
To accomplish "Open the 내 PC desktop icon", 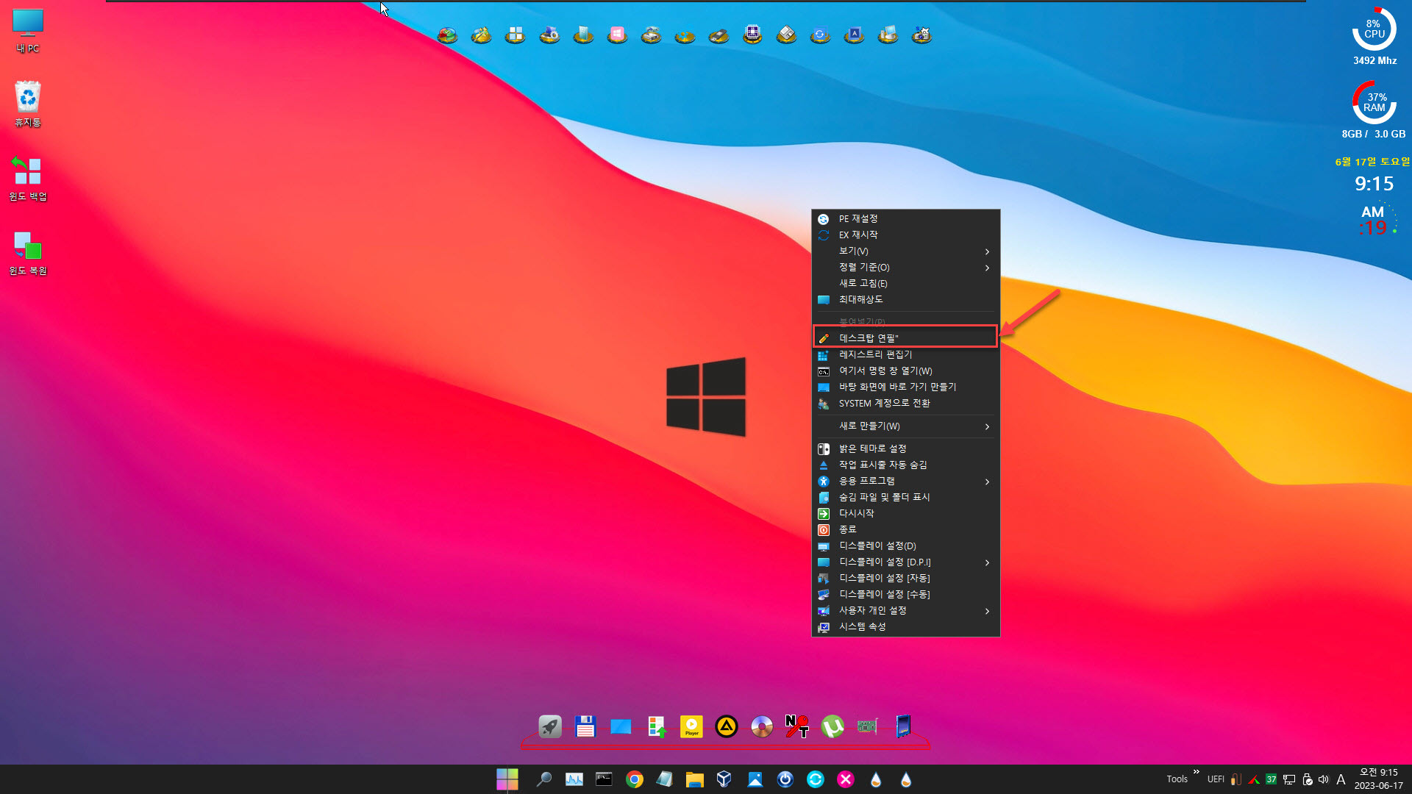I will (x=28, y=31).
